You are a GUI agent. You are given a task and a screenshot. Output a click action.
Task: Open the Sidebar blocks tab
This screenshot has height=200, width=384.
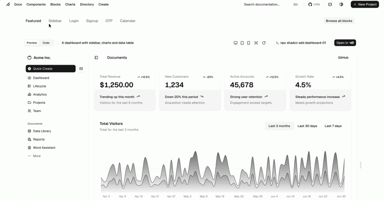(55, 21)
